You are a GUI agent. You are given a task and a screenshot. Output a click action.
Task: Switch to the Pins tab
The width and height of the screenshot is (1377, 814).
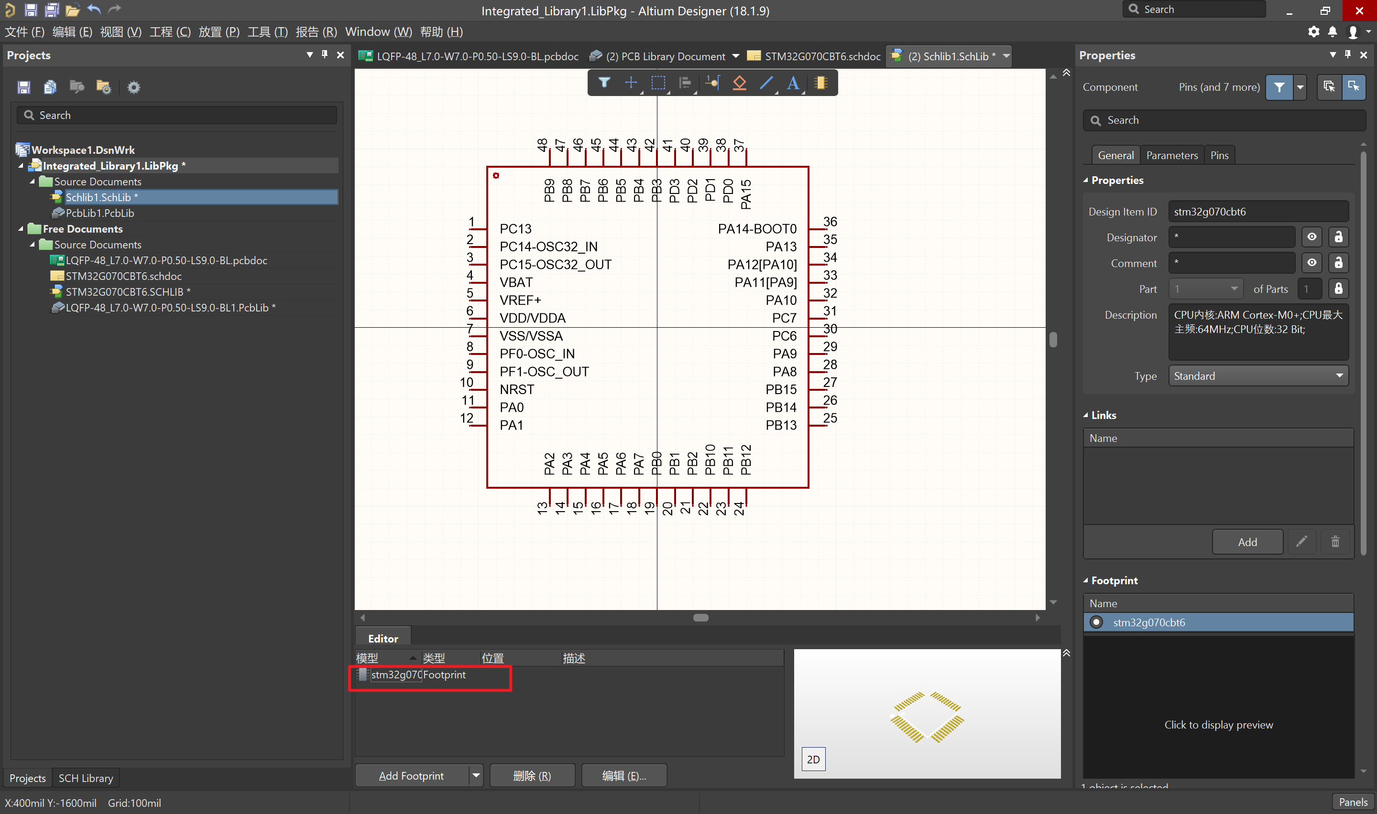pos(1220,155)
